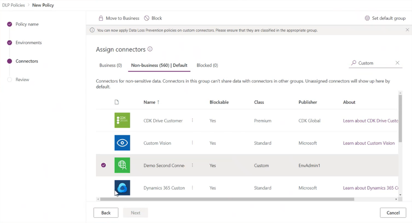The image size is (412, 223).
Task: Click the Demo Second Connector name
Action: coord(164,165)
